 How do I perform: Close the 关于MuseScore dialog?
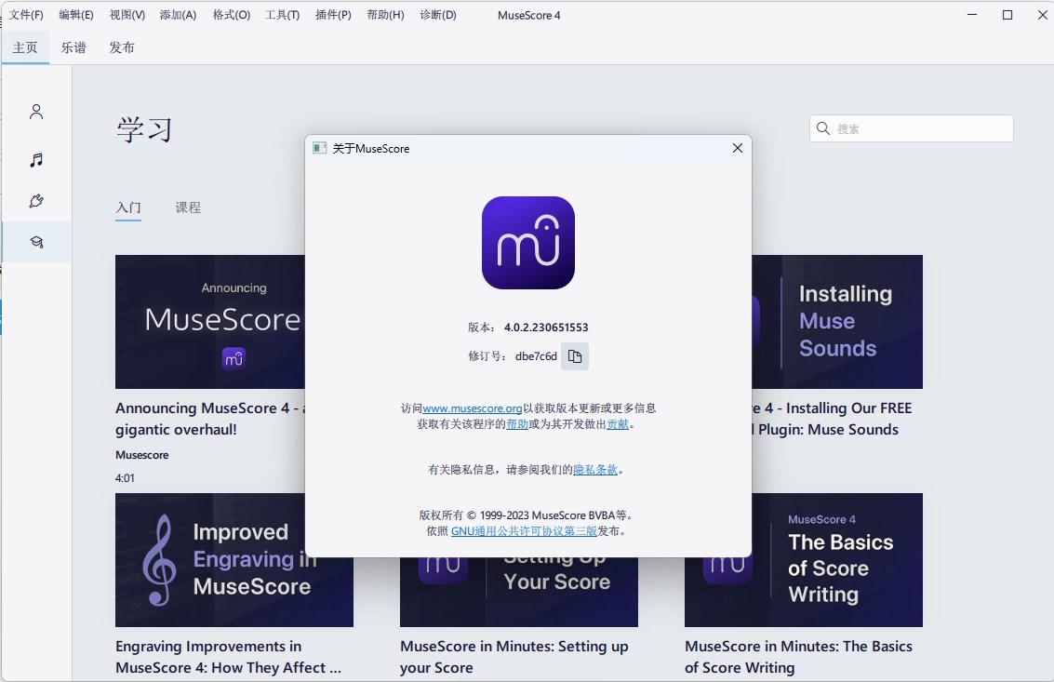[x=737, y=148]
